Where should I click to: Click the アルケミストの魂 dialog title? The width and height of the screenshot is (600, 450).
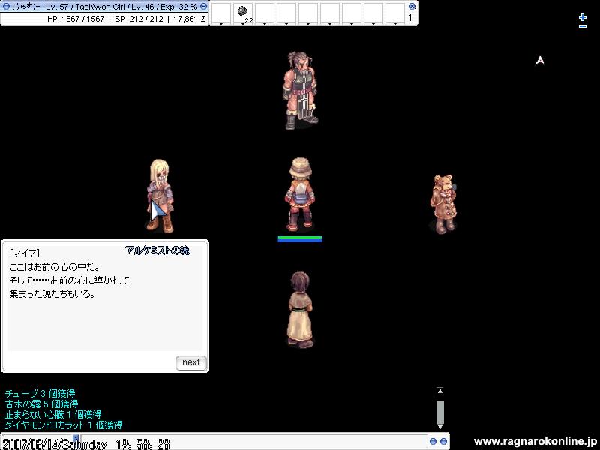157,250
